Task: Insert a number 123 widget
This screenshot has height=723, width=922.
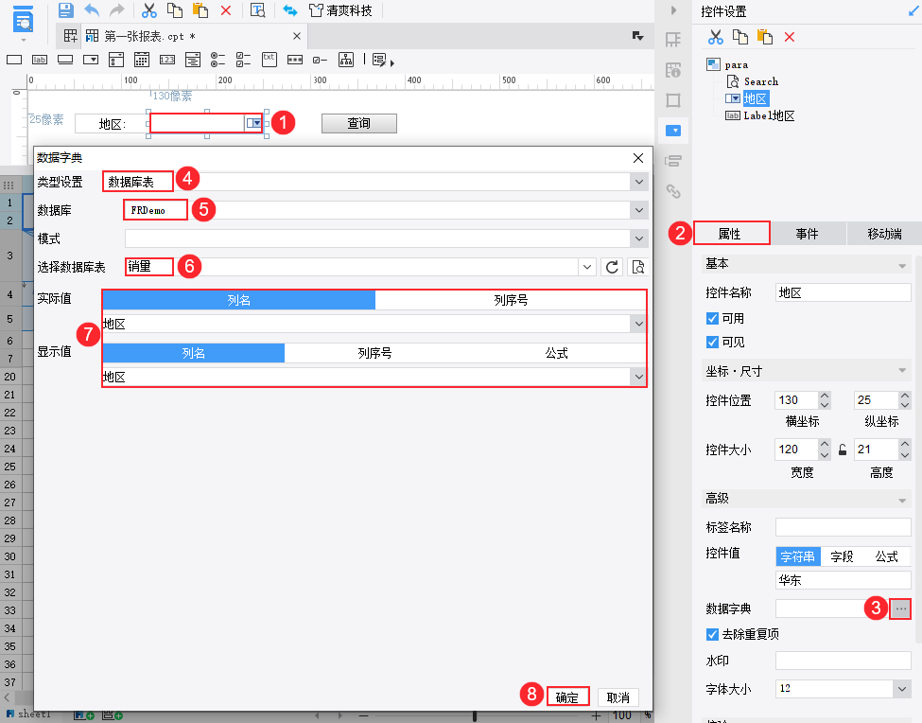Action: 167,60
